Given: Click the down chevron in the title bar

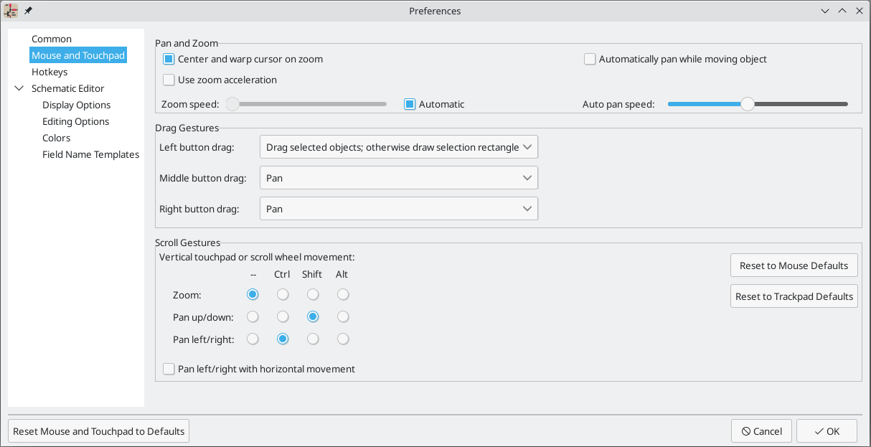Looking at the screenshot, I should 824,11.
